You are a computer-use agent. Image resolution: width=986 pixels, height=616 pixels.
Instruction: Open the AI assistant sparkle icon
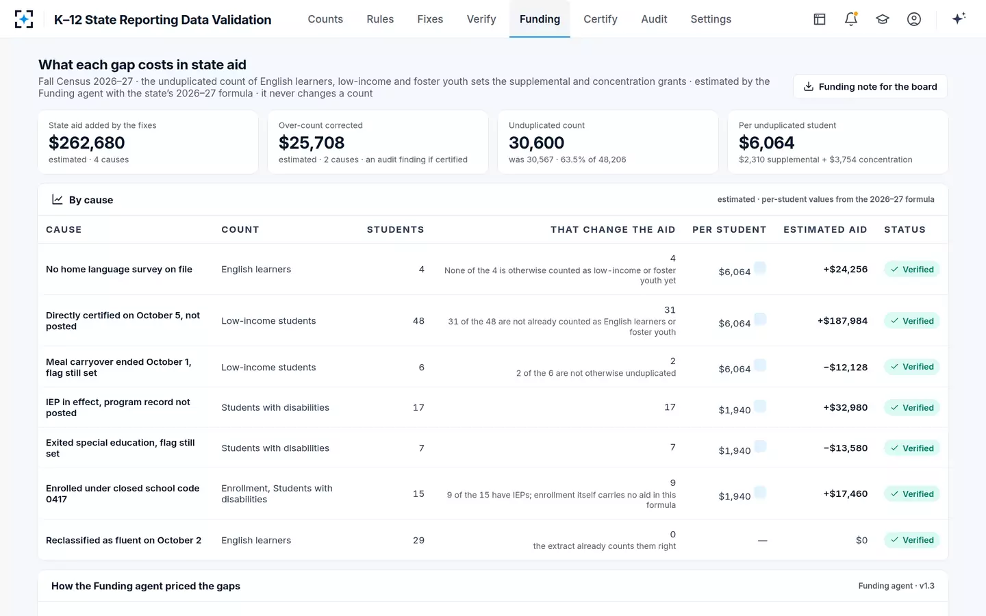tap(959, 18)
